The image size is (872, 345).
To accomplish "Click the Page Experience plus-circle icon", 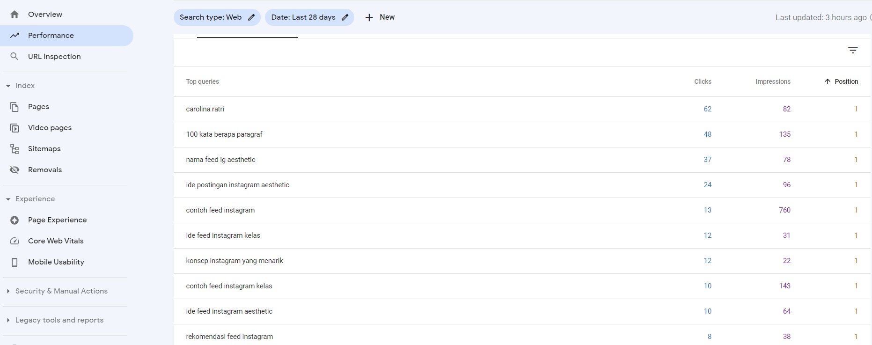I will [x=15, y=220].
